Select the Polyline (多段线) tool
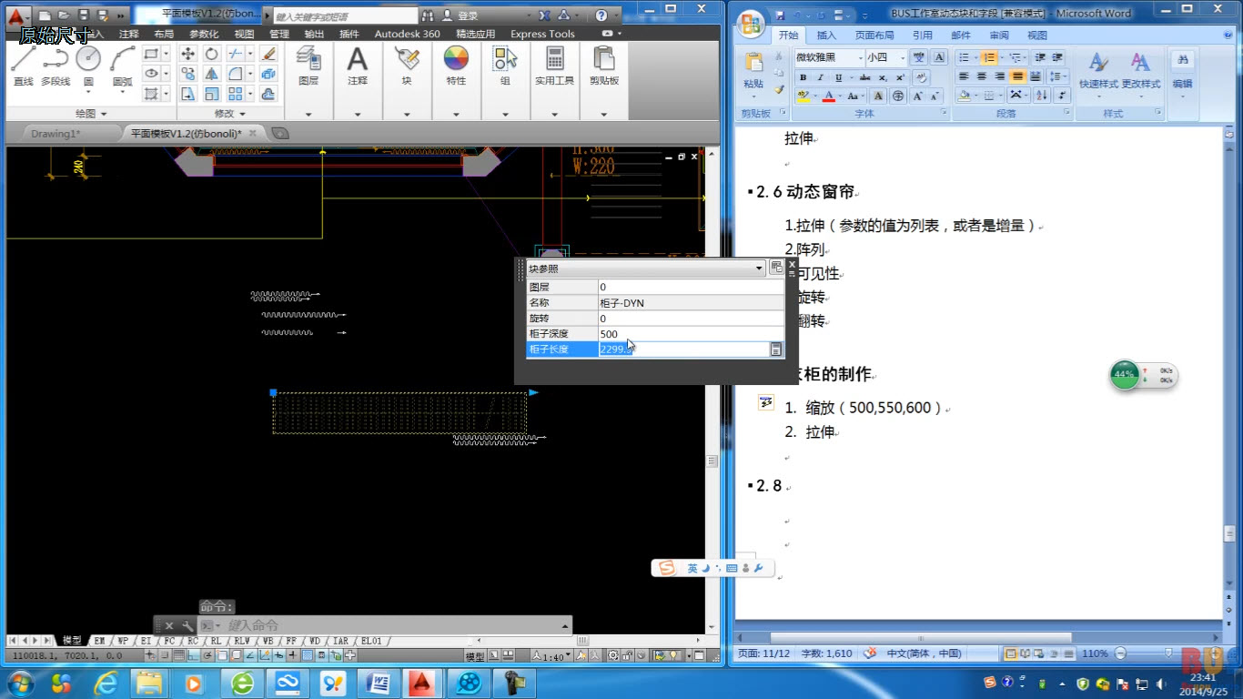Viewport: 1243px width, 699px height. [56, 66]
